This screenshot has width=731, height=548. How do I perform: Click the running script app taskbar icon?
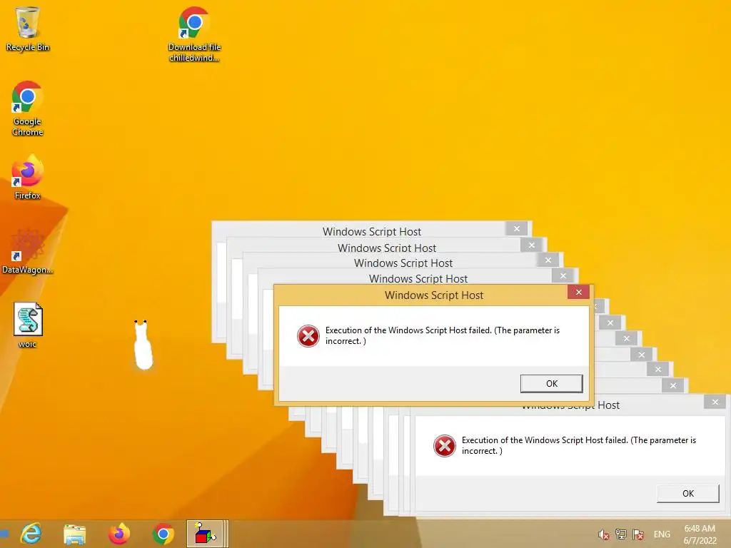[207, 534]
